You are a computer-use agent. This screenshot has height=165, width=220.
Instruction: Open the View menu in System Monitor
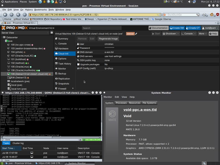tap(124, 97)
